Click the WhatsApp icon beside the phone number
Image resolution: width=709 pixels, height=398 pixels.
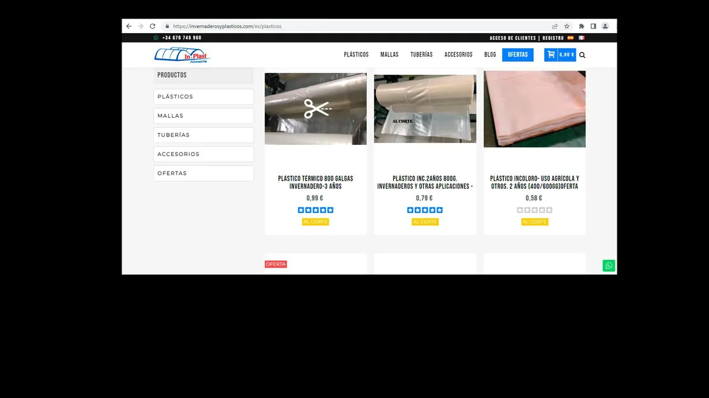pos(156,38)
